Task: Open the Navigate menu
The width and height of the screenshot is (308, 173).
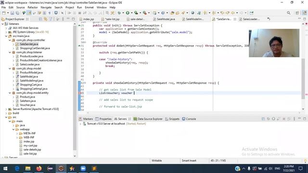Action: 46,8
